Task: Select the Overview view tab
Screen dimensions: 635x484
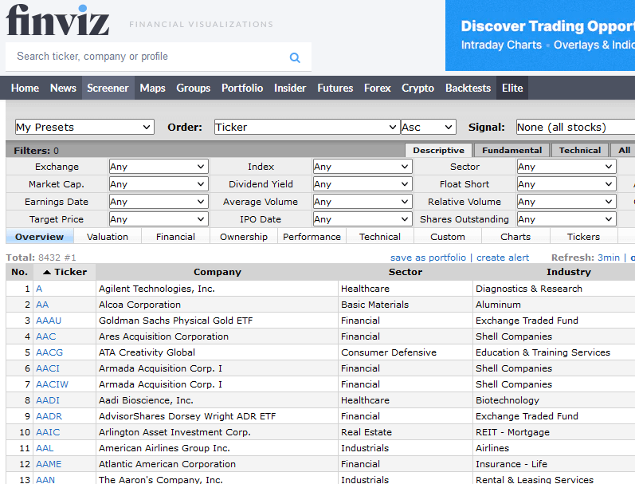Action: tap(40, 237)
